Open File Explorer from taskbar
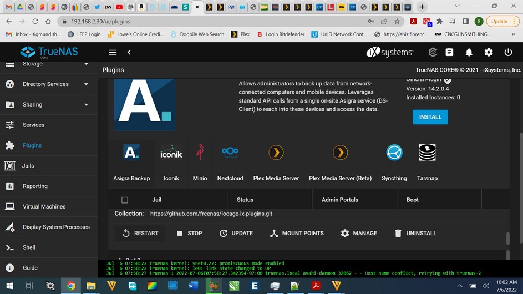Screen dimensions: 523x294 91,286
